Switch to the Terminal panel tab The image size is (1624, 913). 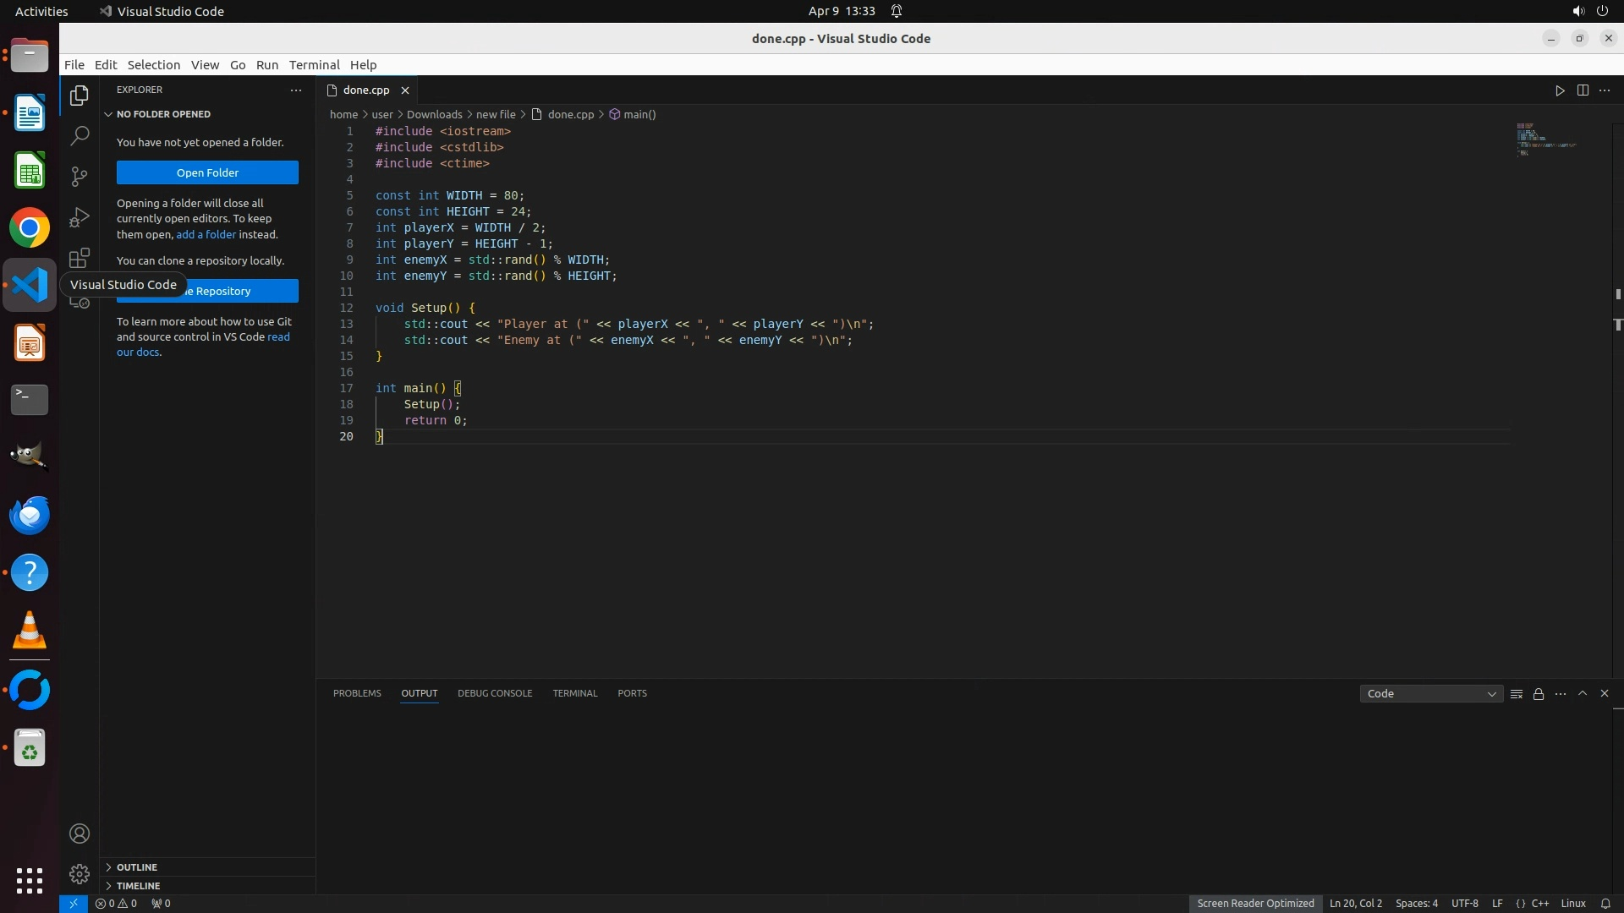[x=574, y=693]
